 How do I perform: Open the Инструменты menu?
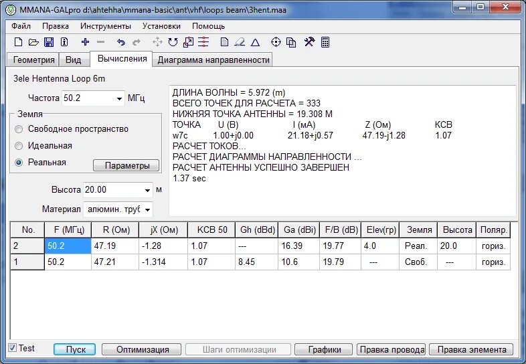pos(106,26)
